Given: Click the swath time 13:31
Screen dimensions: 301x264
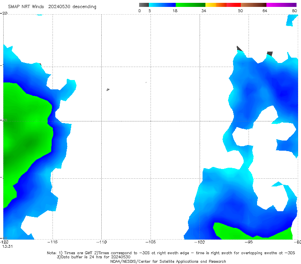Looking at the screenshot, I should 7,247.
